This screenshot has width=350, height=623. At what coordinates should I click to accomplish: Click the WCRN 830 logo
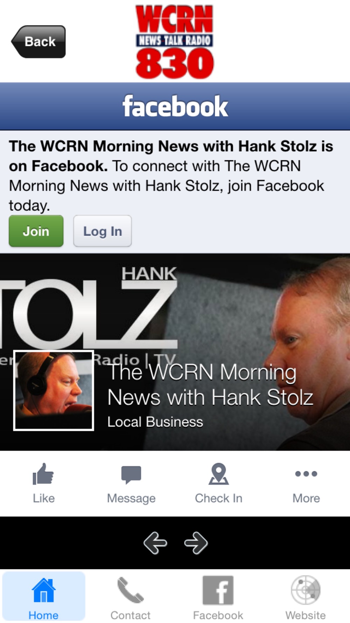tap(175, 42)
